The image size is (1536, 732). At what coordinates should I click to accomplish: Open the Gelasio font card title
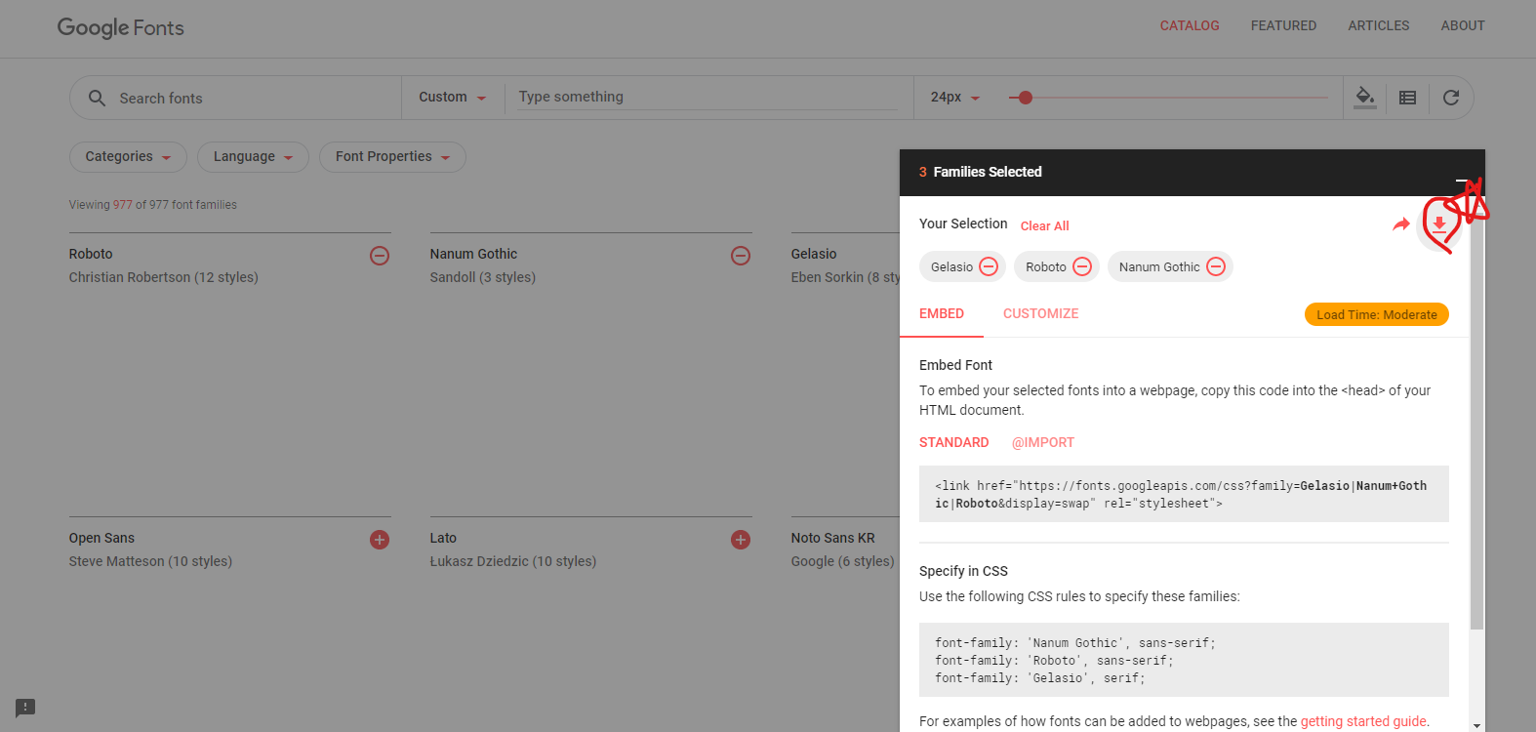[x=814, y=254]
